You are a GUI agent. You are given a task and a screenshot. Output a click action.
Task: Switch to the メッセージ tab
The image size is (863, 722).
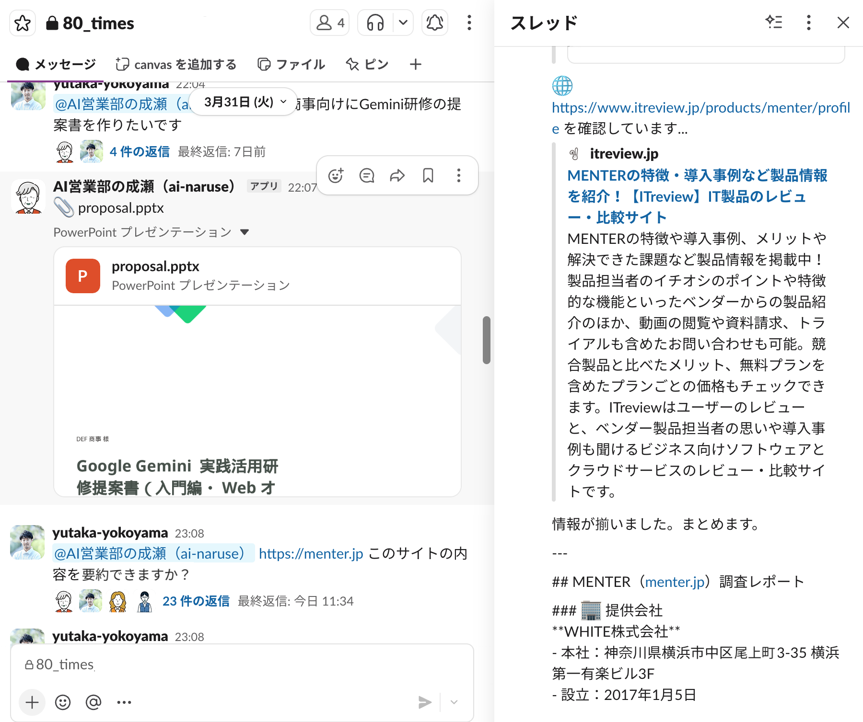pyautogui.click(x=56, y=64)
